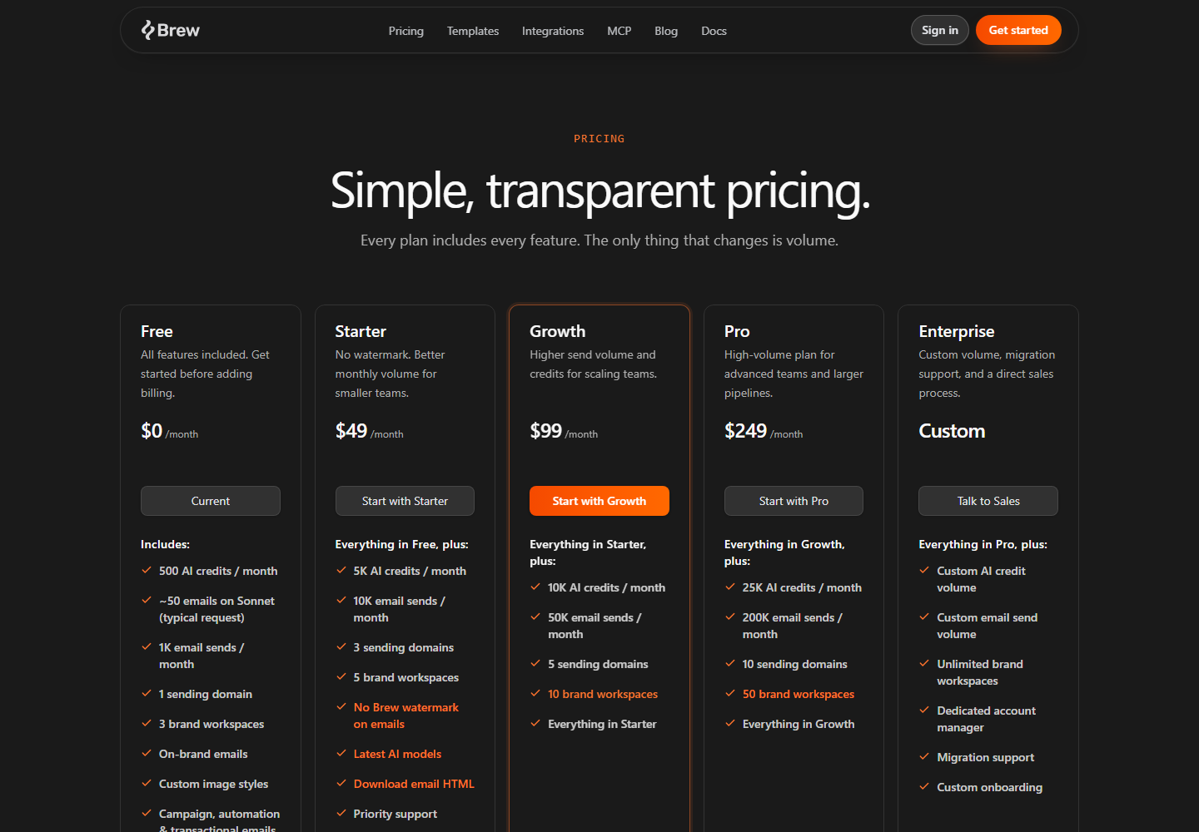Click checkmark beside 10 brand workspaces

[x=535, y=694]
